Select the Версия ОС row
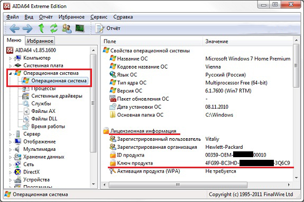The image size is (304, 202). click(x=180, y=91)
